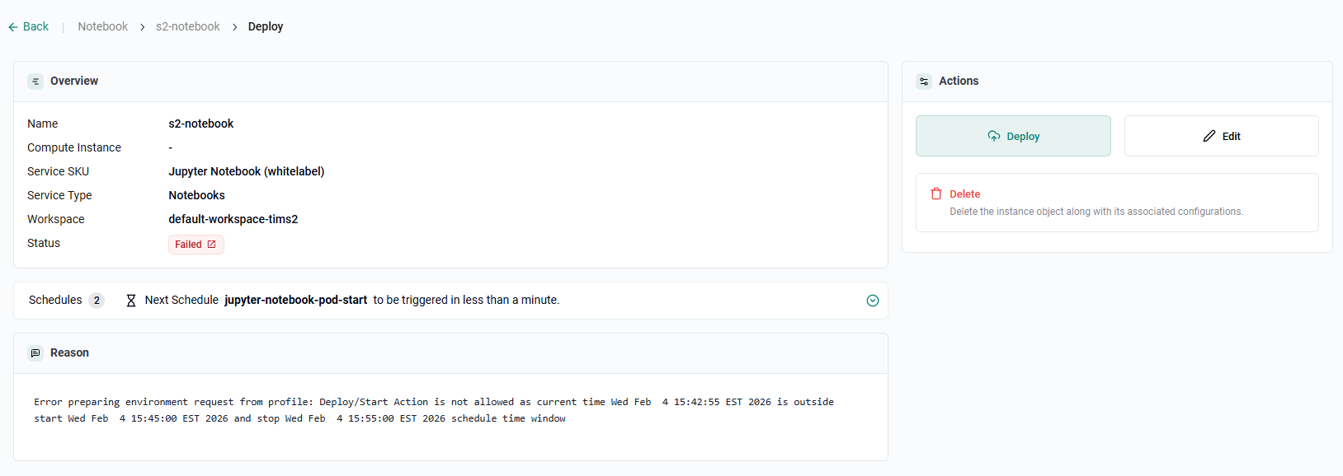Screen dimensions: 1343x476
Task: Go to s2-notebook breadcrumb link
Action: click(x=187, y=26)
